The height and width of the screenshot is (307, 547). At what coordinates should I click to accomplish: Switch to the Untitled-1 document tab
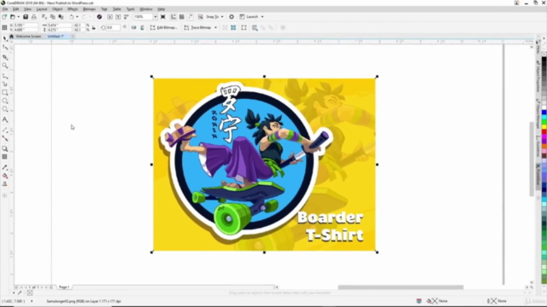click(x=56, y=36)
